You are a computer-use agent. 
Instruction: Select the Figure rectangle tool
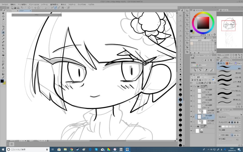click(3, 58)
